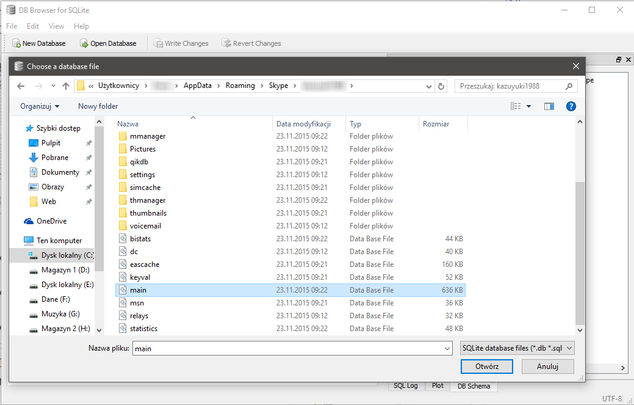Select the relays database file
This screenshot has height=405, width=634.
point(290,316)
